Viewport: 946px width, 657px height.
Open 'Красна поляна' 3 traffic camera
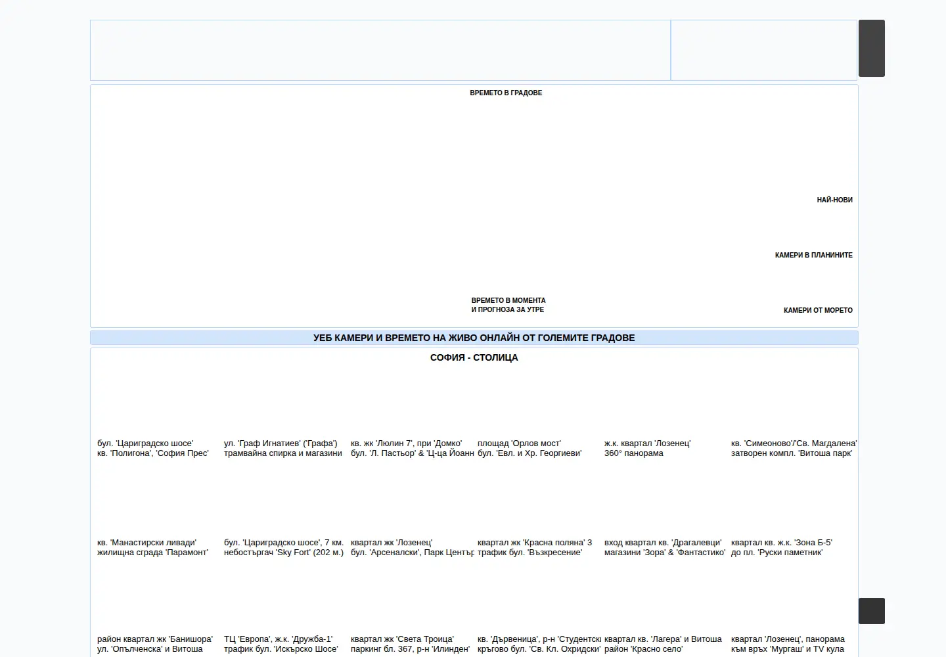point(535,548)
